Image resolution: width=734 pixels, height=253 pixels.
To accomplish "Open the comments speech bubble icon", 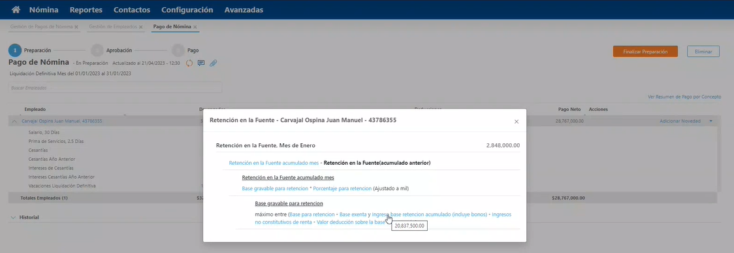I will (201, 63).
